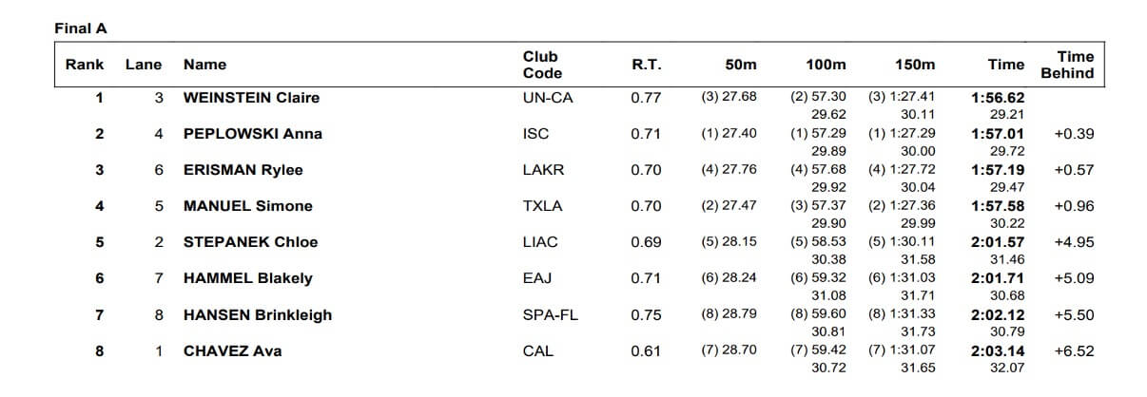The height and width of the screenshot is (397, 1147).
Task: Click the name MANUEL Simone
Action: [x=247, y=206]
